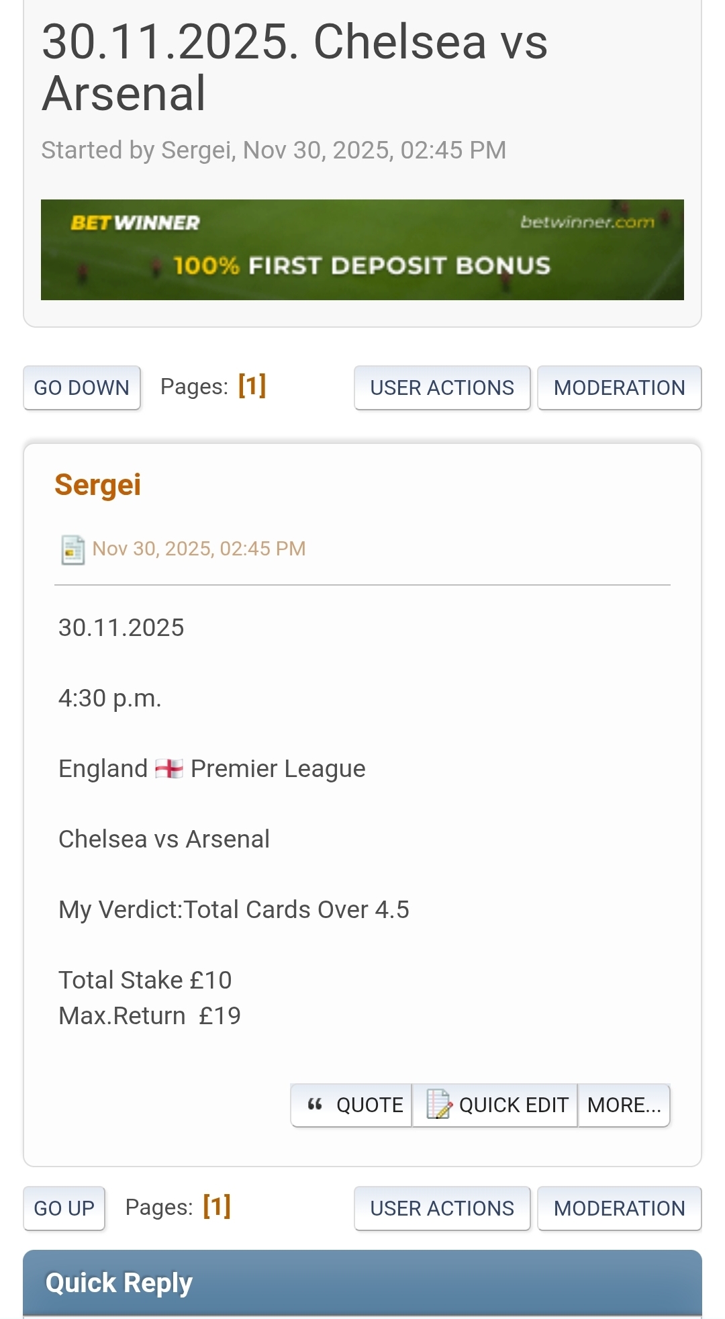
Task: Open top USER ACTIONS menu
Action: coord(442,388)
